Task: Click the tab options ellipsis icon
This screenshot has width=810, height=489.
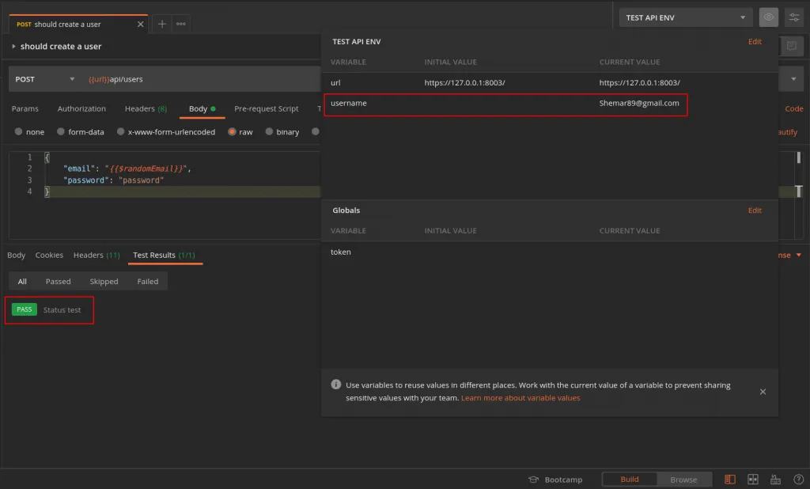Action: click(x=181, y=24)
